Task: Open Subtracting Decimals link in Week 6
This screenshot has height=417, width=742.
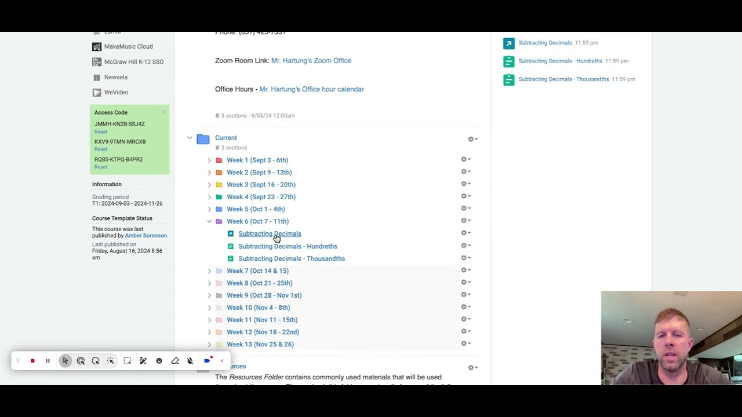Action: [270, 233]
